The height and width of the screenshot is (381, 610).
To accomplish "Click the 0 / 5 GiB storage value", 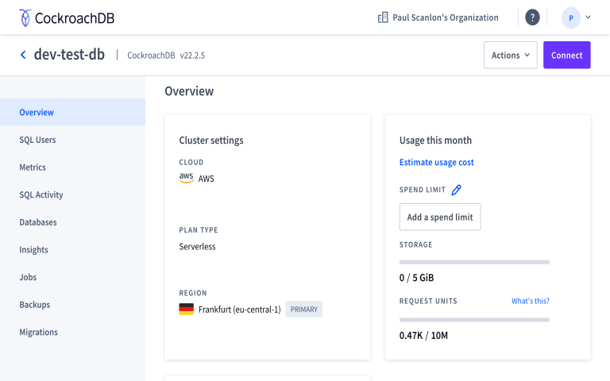I will [416, 278].
